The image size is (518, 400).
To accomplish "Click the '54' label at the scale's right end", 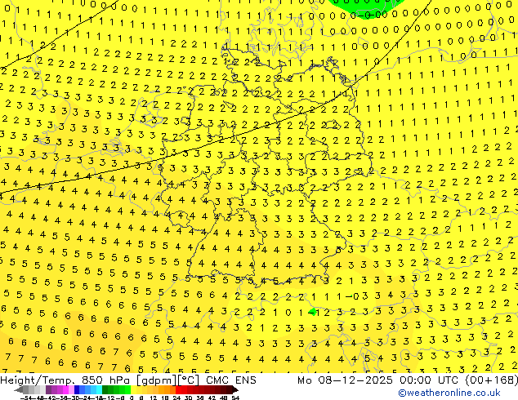I will [x=235, y=398].
